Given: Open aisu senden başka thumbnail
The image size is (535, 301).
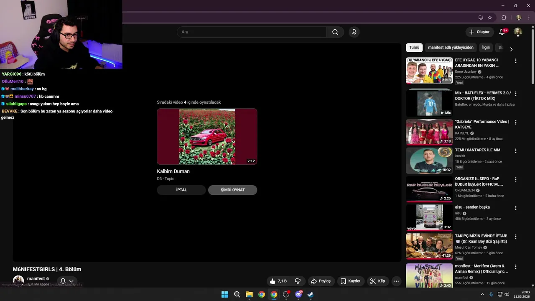Looking at the screenshot, I should pos(429,217).
